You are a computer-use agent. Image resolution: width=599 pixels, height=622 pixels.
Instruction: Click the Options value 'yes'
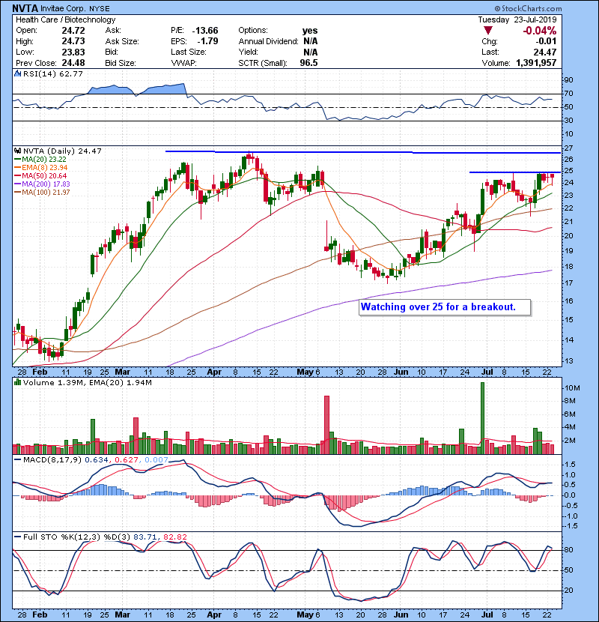pos(310,31)
